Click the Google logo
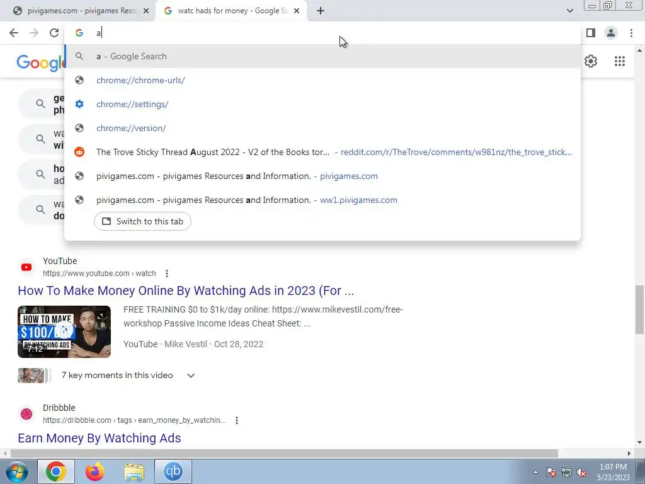The height and width of the screenshot is (484, 645). coord(40,62)
